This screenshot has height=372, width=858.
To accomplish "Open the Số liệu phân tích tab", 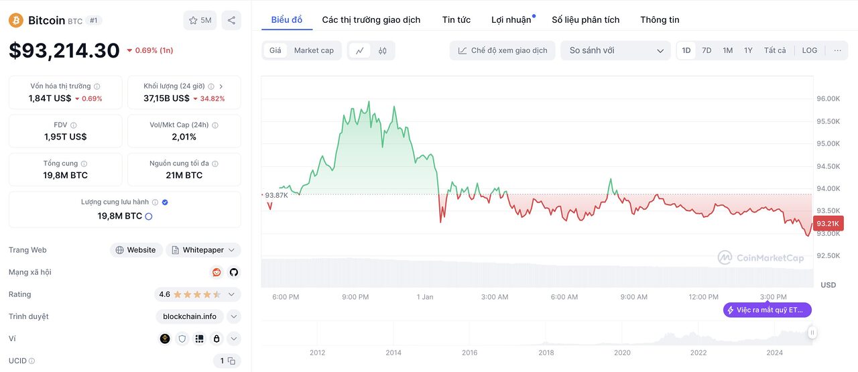I will point(586,19).
